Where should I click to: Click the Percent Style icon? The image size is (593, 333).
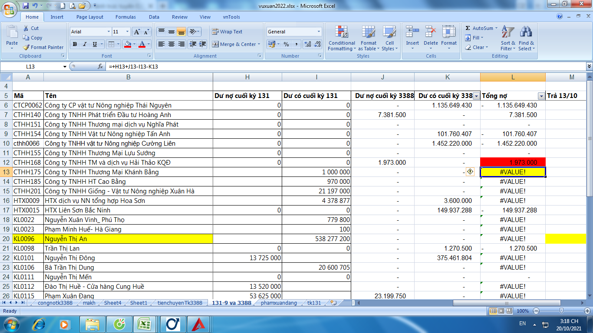pyautogui.click(x=286, y=44)
